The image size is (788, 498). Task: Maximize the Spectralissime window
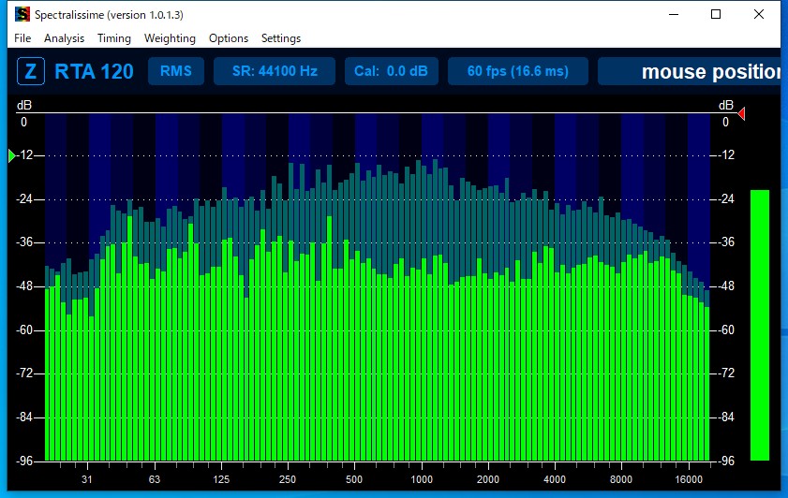coord(716,14)
